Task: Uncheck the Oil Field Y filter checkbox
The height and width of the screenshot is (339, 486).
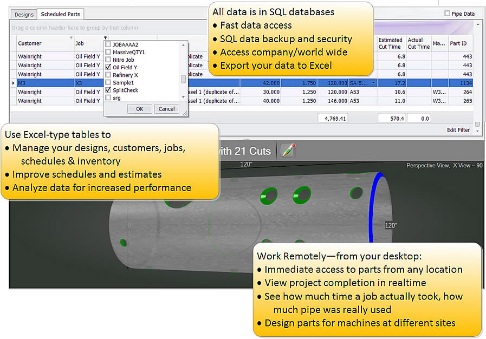Action: pyautogui.click(x=108, y=67)
